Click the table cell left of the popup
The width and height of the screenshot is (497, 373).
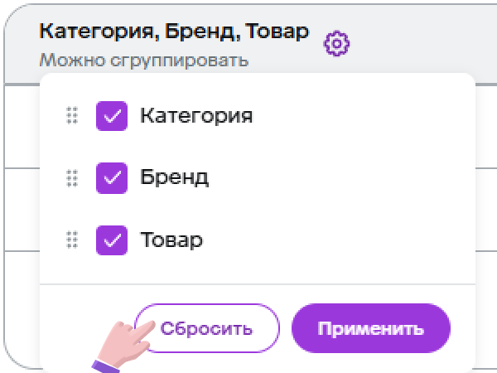22,207
